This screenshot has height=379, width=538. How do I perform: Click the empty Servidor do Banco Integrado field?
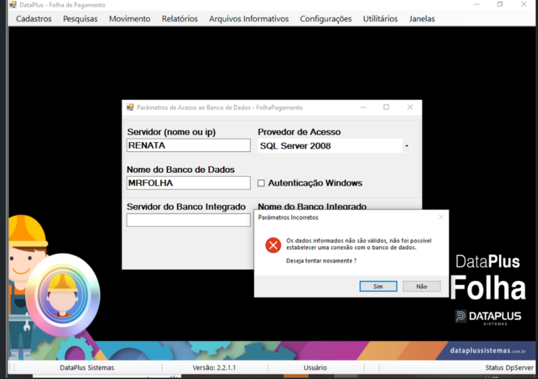[x=188, y=220]
